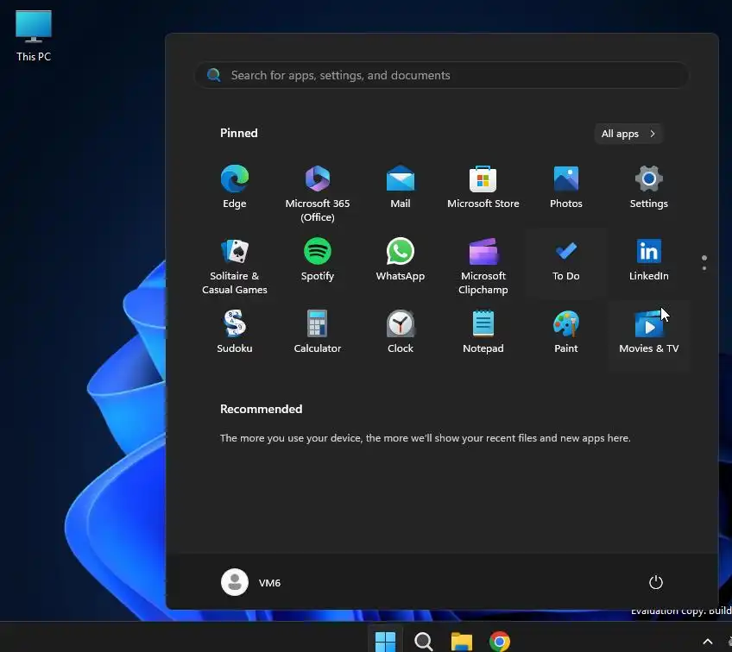Screen dimensions: 732x652
Task: Open taskbar Search
Action: (424, 642)
